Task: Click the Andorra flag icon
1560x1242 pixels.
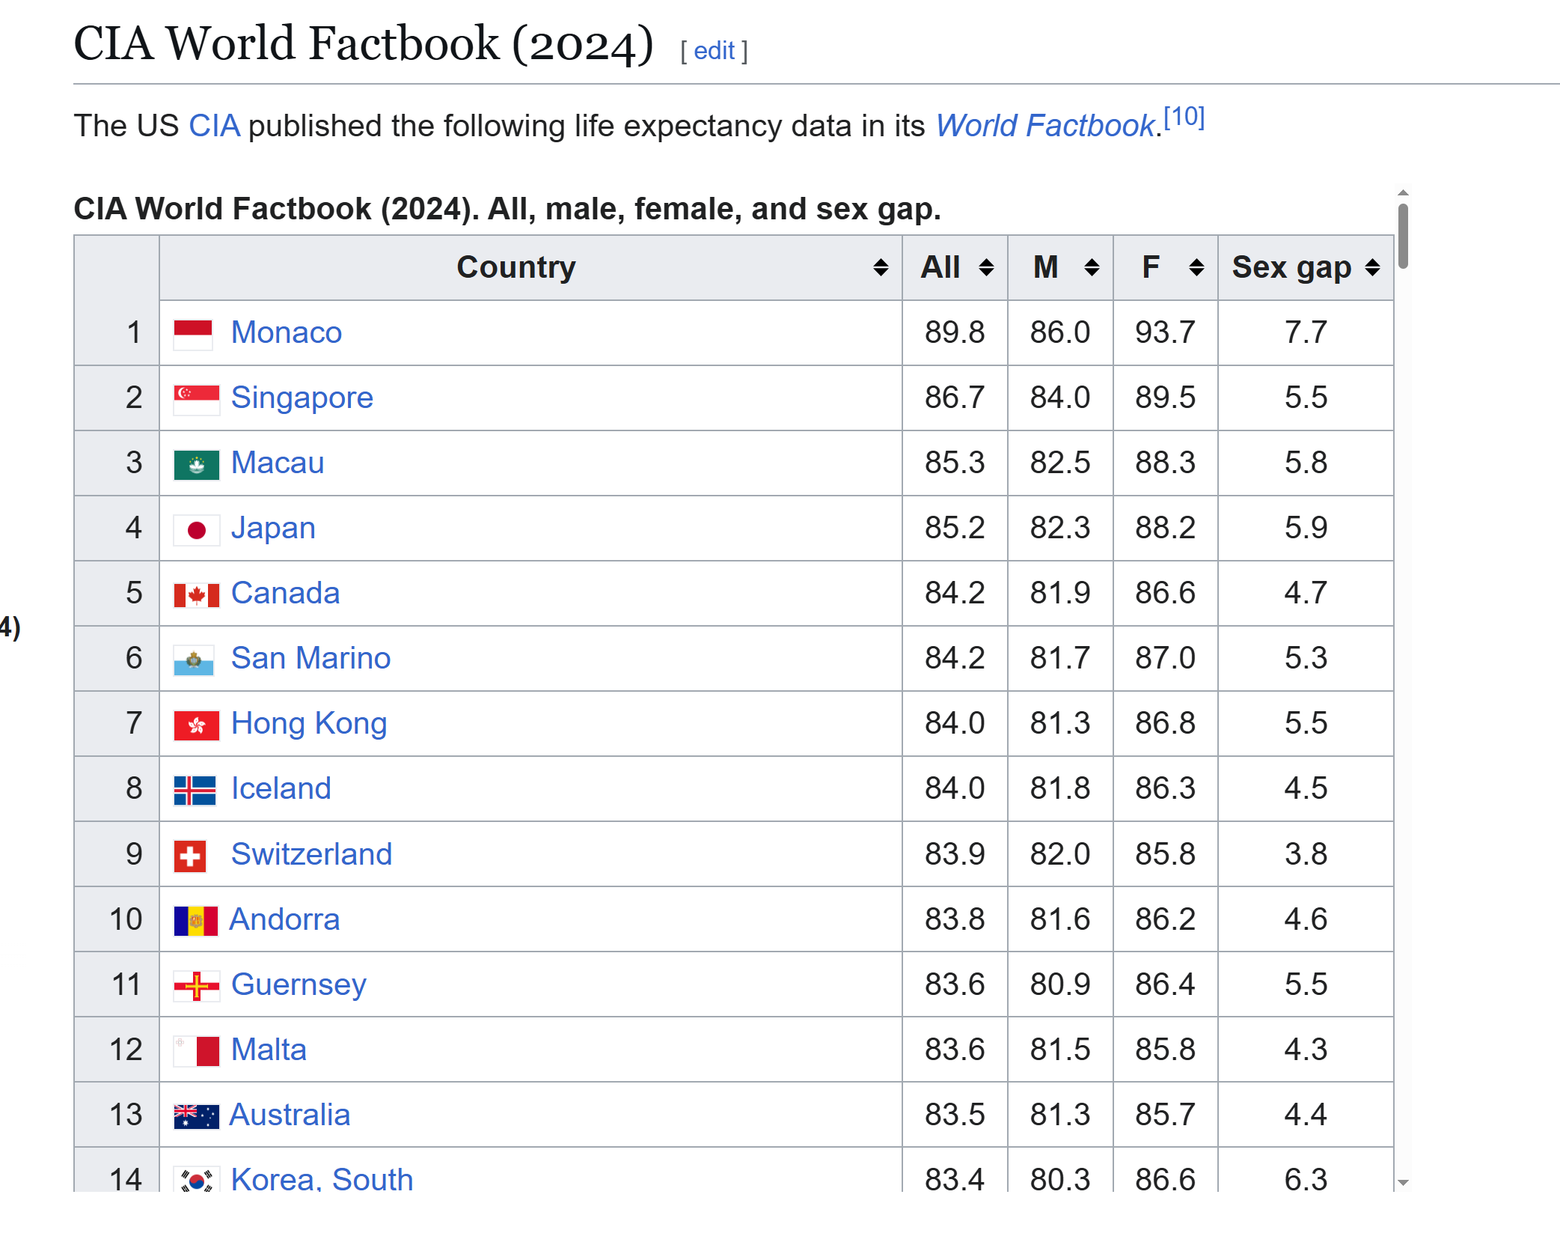Action: click(x=195, y=921)
